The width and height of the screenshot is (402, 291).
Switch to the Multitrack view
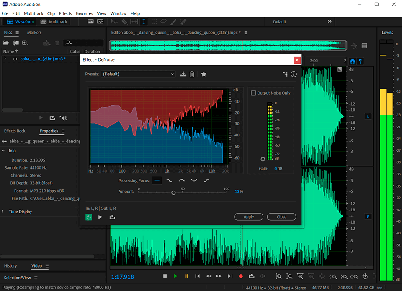point(54,22)
